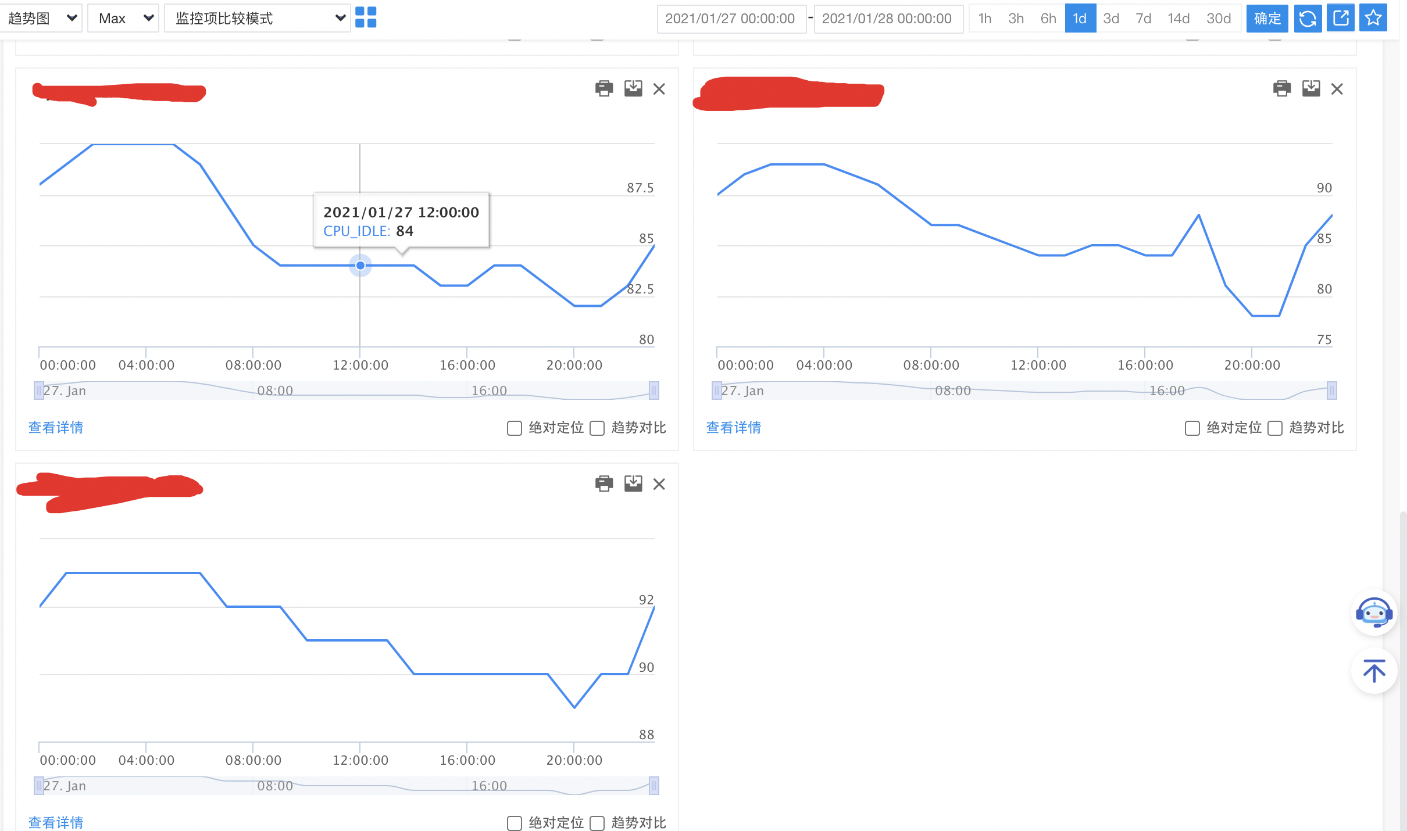
Task: Close the top-right chart panel
Action: pos(1337,89)
